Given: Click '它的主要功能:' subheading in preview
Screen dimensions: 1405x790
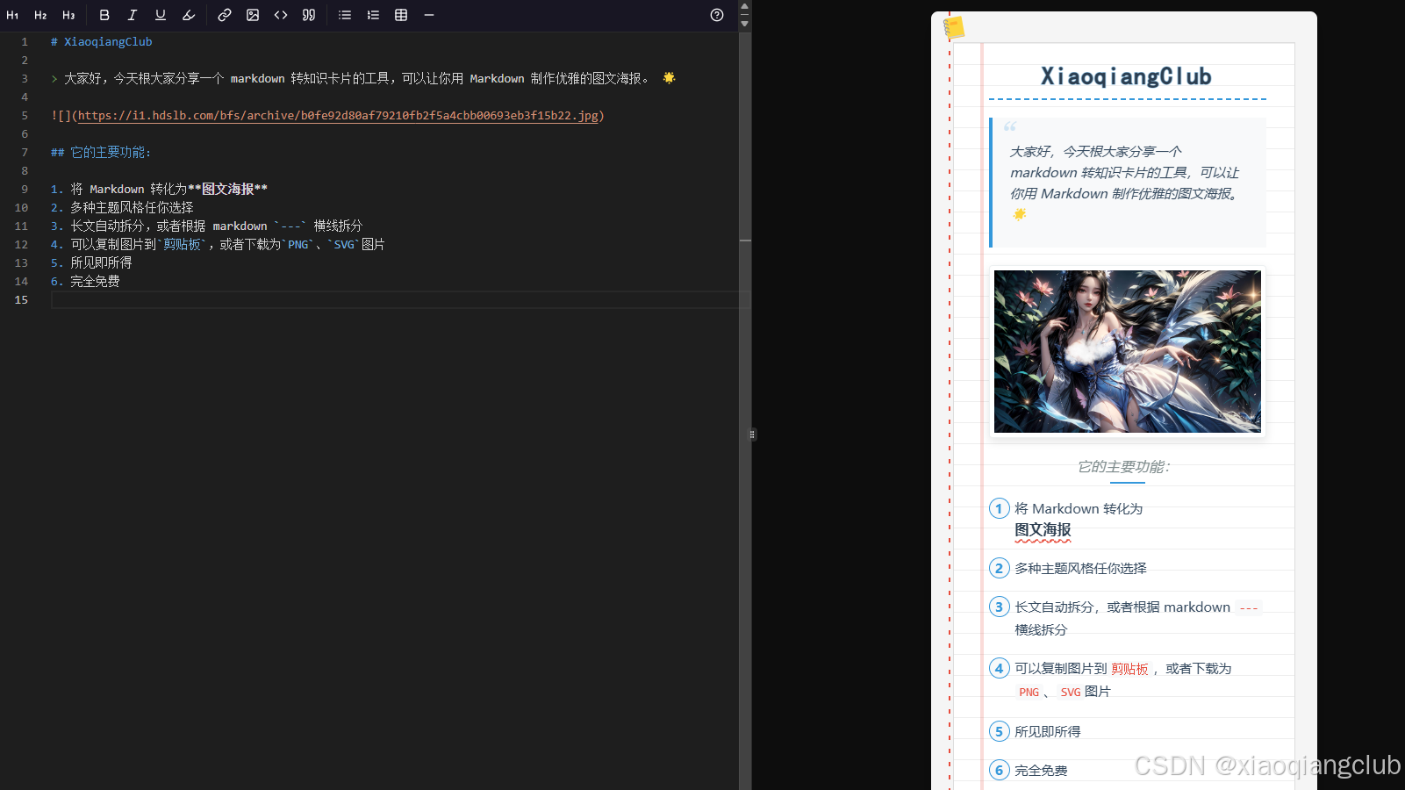Looking at the screenshot, I should 1124,467.
